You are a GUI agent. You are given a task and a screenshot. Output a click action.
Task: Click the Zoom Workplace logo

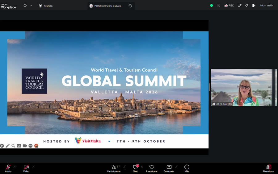pos(8,6)
